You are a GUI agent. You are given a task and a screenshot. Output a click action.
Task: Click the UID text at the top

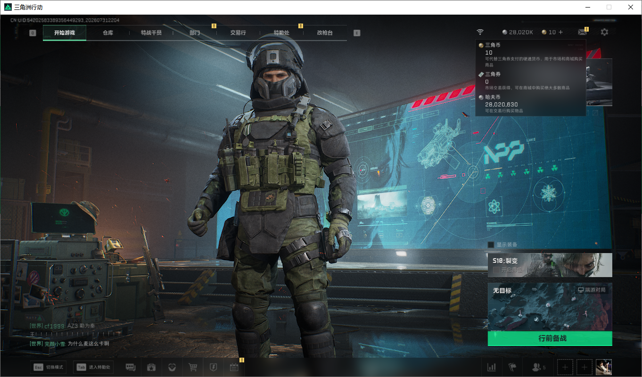coord(65,20)
